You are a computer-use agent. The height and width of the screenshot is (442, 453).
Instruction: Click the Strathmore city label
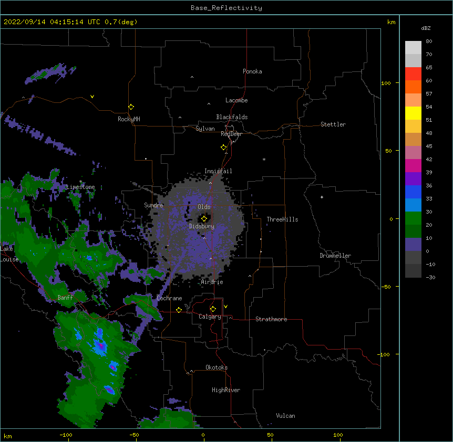[x=271, y=319]
